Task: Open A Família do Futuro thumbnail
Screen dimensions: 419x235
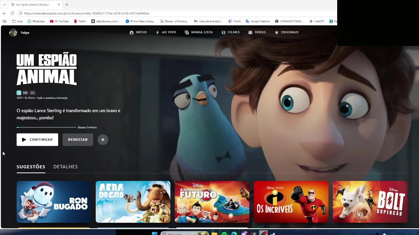Action: click(212, 202)
